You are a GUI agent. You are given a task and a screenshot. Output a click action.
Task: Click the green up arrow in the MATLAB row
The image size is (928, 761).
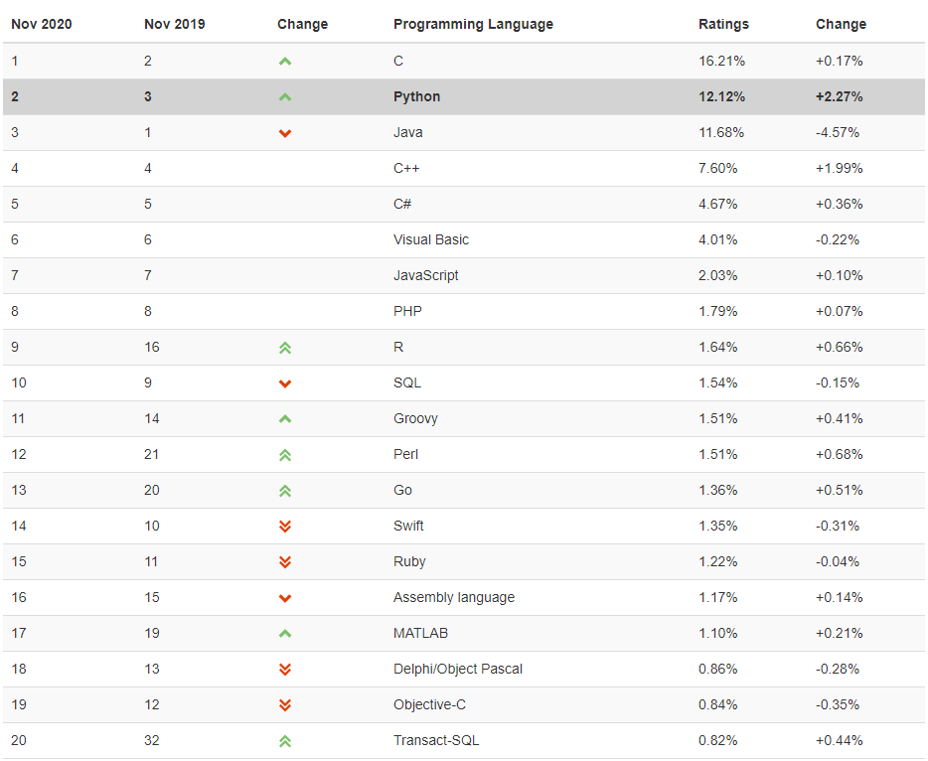tap(285, 634)
